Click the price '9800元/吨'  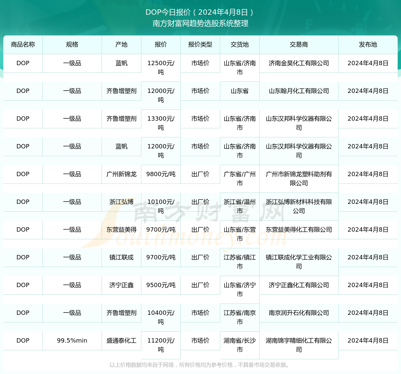pyautogui.click(x=161, y=174)
